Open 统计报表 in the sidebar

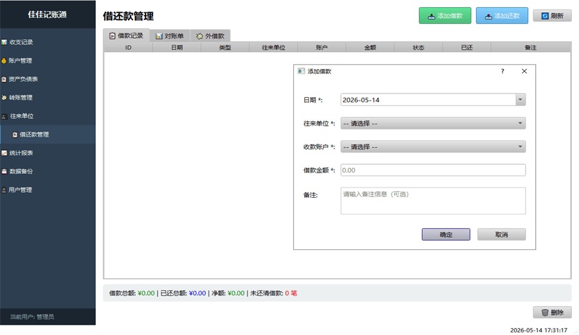[48, 153]
